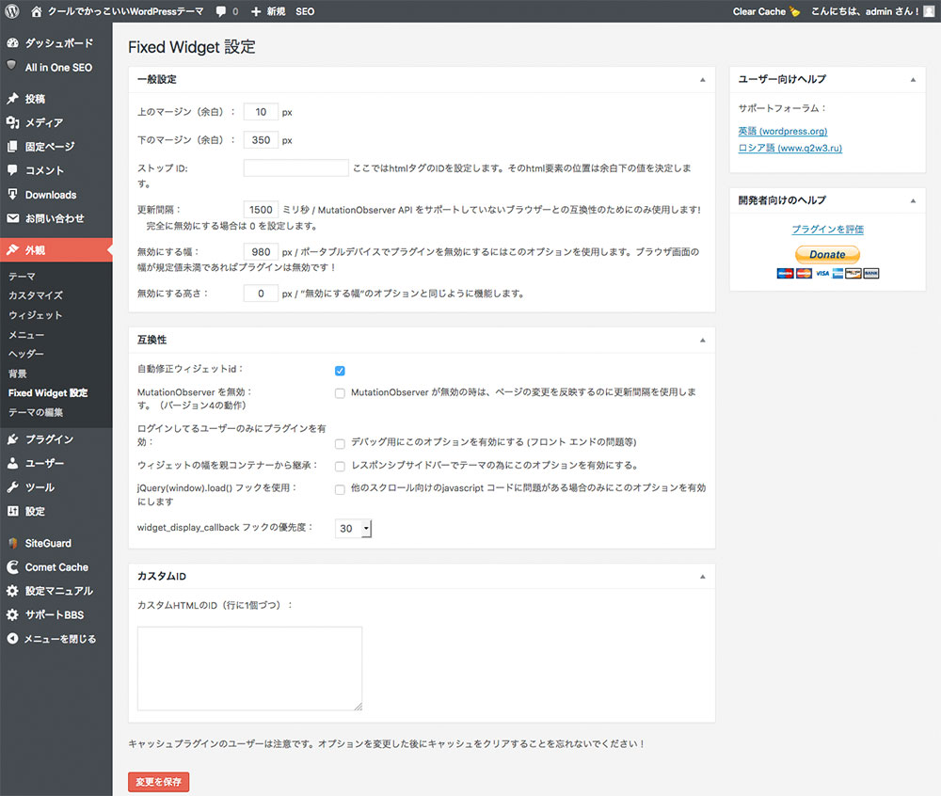Click the 固定ページ pages icon

[12, 147]
